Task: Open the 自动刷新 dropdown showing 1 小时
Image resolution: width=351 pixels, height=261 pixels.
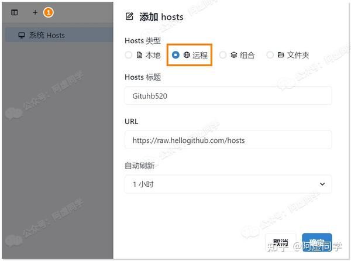Action: point(228,184)
